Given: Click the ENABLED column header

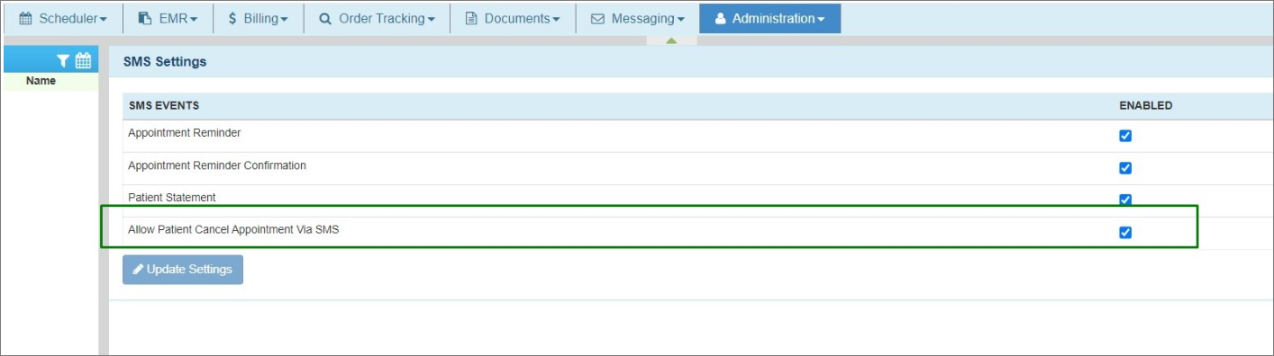Looking at the screenshot, I should [x=1145, y=105].
